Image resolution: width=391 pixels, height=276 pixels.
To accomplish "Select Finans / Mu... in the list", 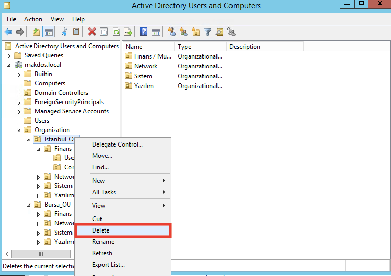I will [152, 56].
